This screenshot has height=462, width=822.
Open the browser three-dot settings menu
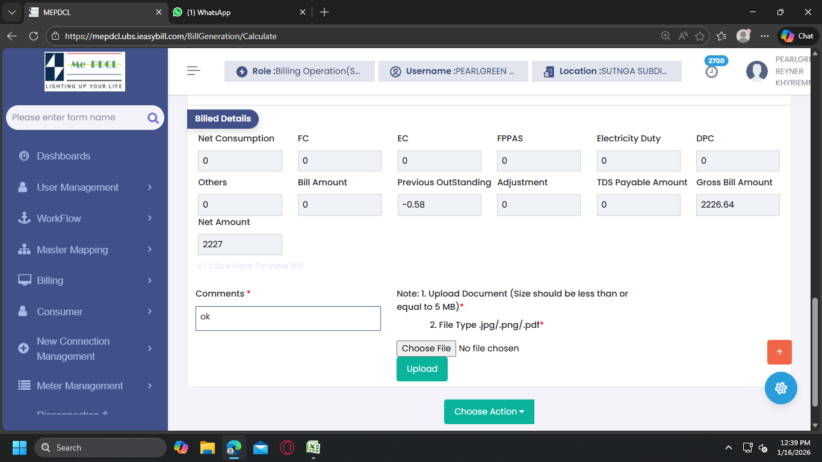tap(765, 36)
